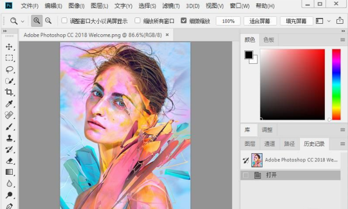Click the Photoshop Ps logo icon

point(9,6)
